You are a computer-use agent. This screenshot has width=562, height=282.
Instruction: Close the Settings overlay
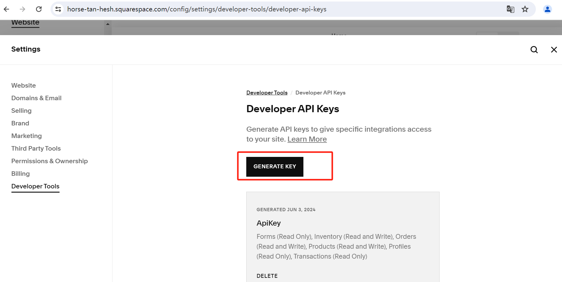(x=554, y=49)
